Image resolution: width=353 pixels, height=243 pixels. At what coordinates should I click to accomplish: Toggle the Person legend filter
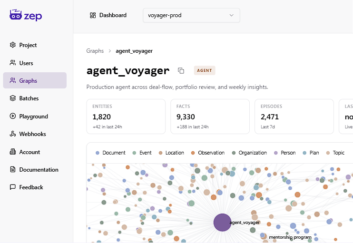(284, 153)
